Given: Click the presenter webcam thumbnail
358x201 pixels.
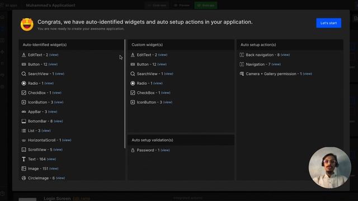Looking at the screenshot, I should coord(329,167).
